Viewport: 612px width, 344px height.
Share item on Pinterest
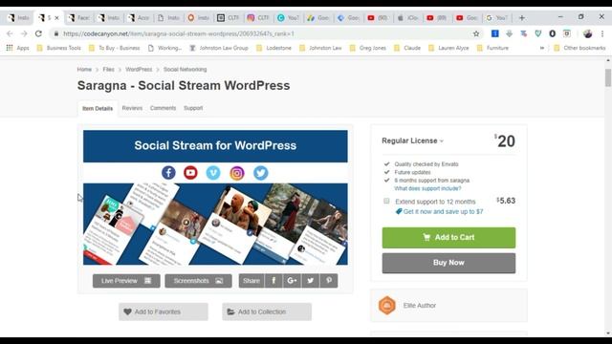coord(329,281)
